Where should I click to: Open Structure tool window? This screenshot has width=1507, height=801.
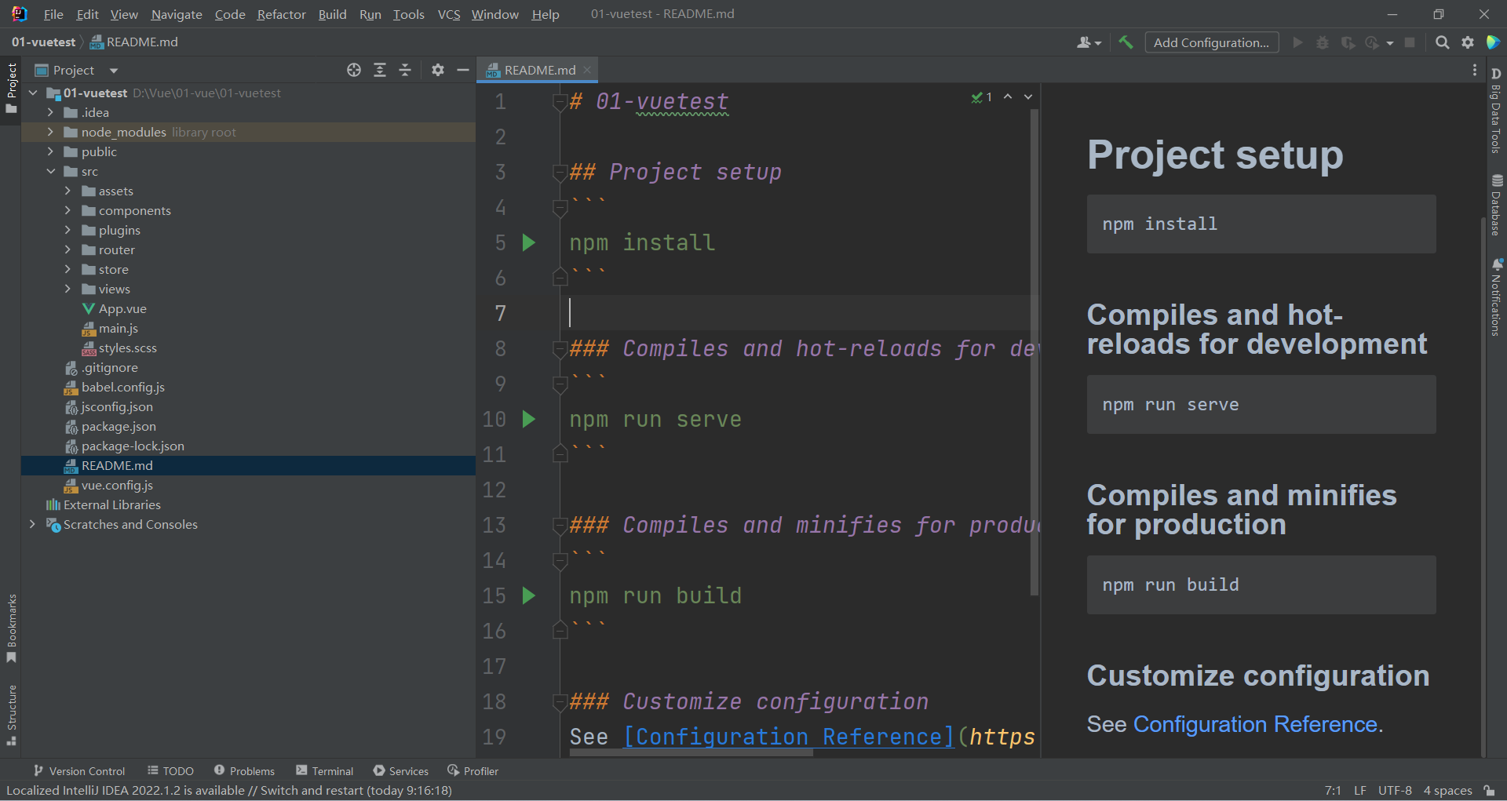tap(11, 715)
